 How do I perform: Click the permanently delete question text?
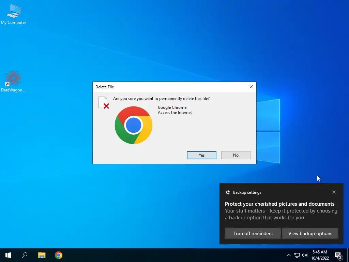(161, 99)
